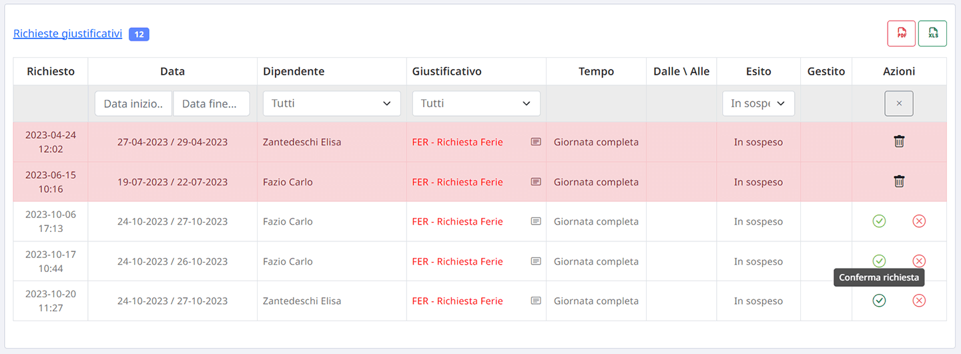Delete the 2023-06-15 Fazio Carlo request
This screenshot has height=354, width=961.
(899, 181)
